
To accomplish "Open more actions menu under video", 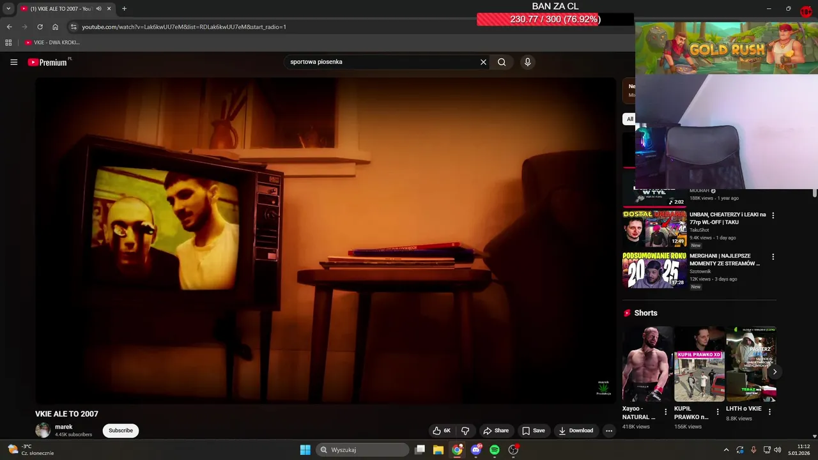I will [x=609, y=431].
